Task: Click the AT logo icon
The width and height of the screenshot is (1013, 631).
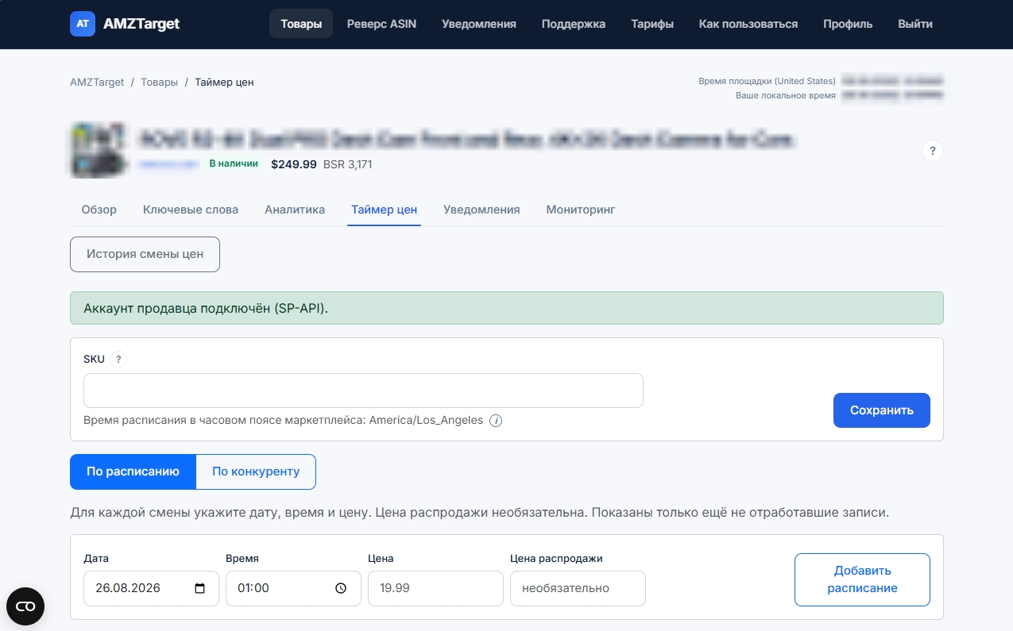Action: click(x=83, y=24)
